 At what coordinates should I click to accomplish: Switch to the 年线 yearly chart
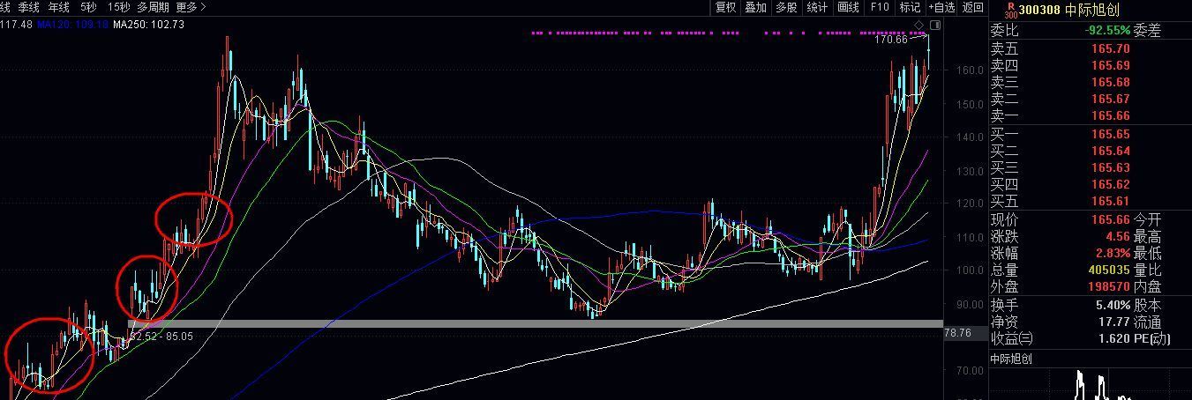click(x=59, y=7)
